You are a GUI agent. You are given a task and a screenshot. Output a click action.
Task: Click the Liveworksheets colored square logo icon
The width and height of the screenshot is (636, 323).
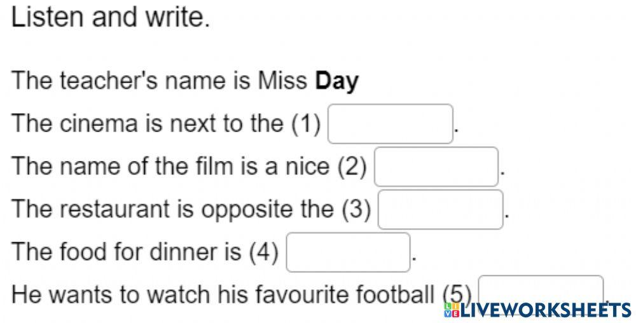[451, 310]
